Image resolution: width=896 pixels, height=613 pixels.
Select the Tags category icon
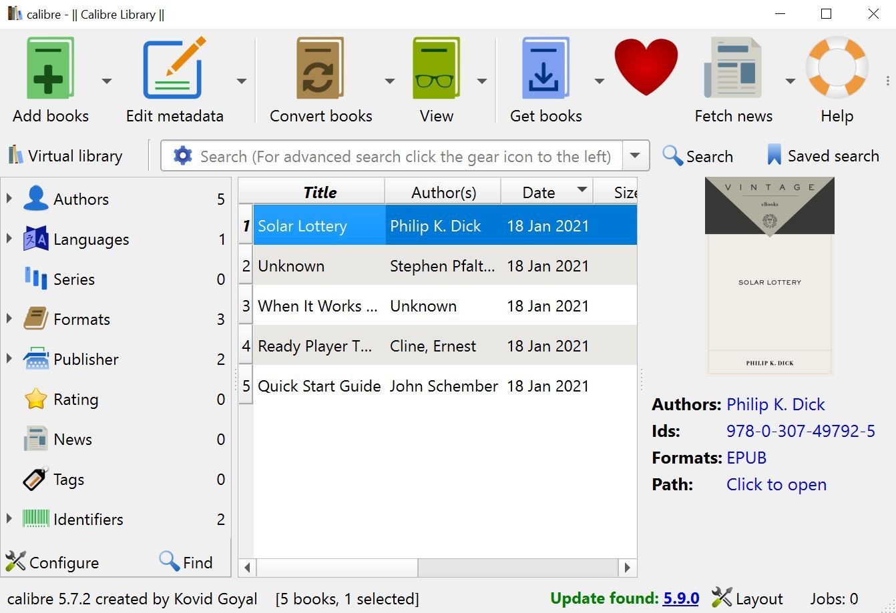point(35,479)
